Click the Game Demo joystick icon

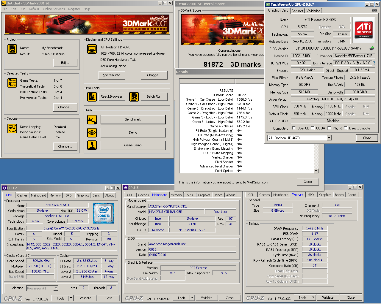tap(92, 145)
